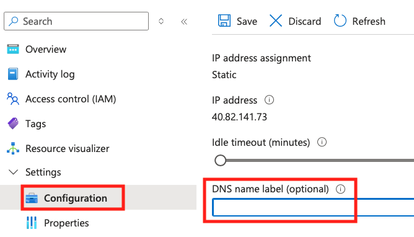This screenshot has height=237, width=414.
Task: Click info icon beside DNS name label
Action: [x=340, y=189]
